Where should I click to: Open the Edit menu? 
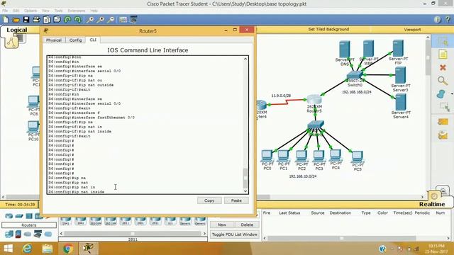(16, 11)
